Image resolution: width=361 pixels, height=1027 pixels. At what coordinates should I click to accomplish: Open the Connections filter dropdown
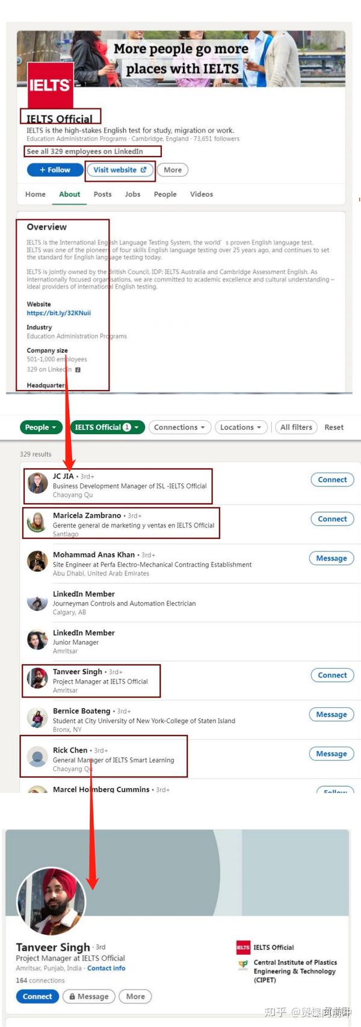pyautogui.click(x=179, y=427)
